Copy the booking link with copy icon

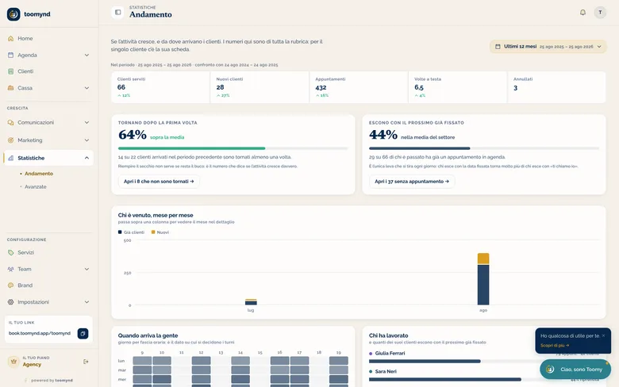coord(83,333)
